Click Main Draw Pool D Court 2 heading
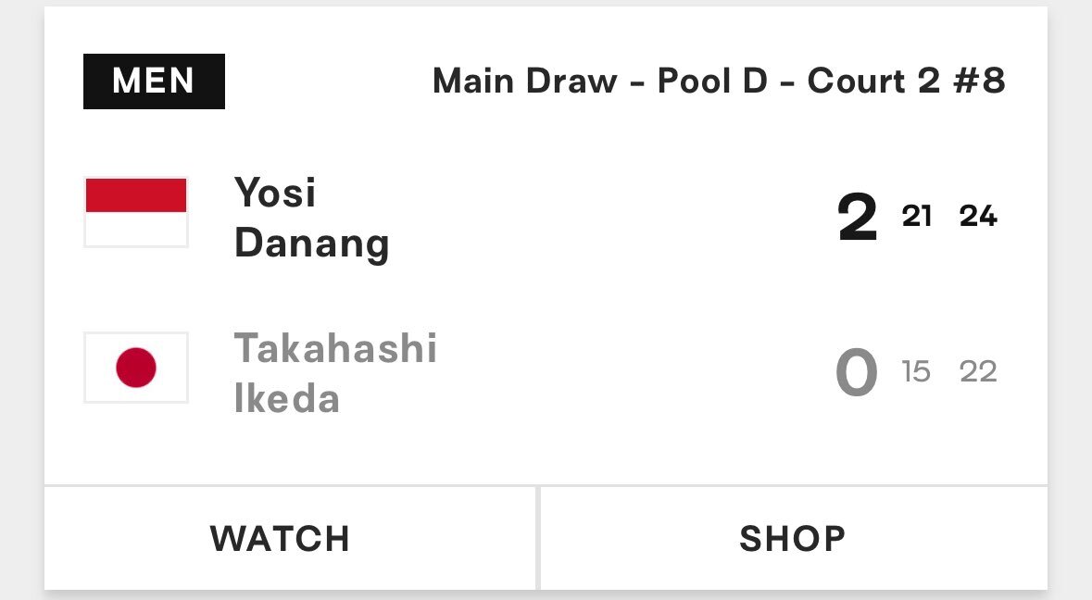Viewport: 1092px width, 600px height. tap(719, 81)
